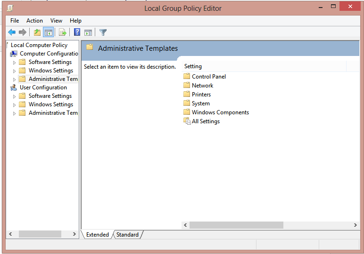Click settings list scrollbar right arrow
Viewport: 364px width, 254px height.
[355, 225]
